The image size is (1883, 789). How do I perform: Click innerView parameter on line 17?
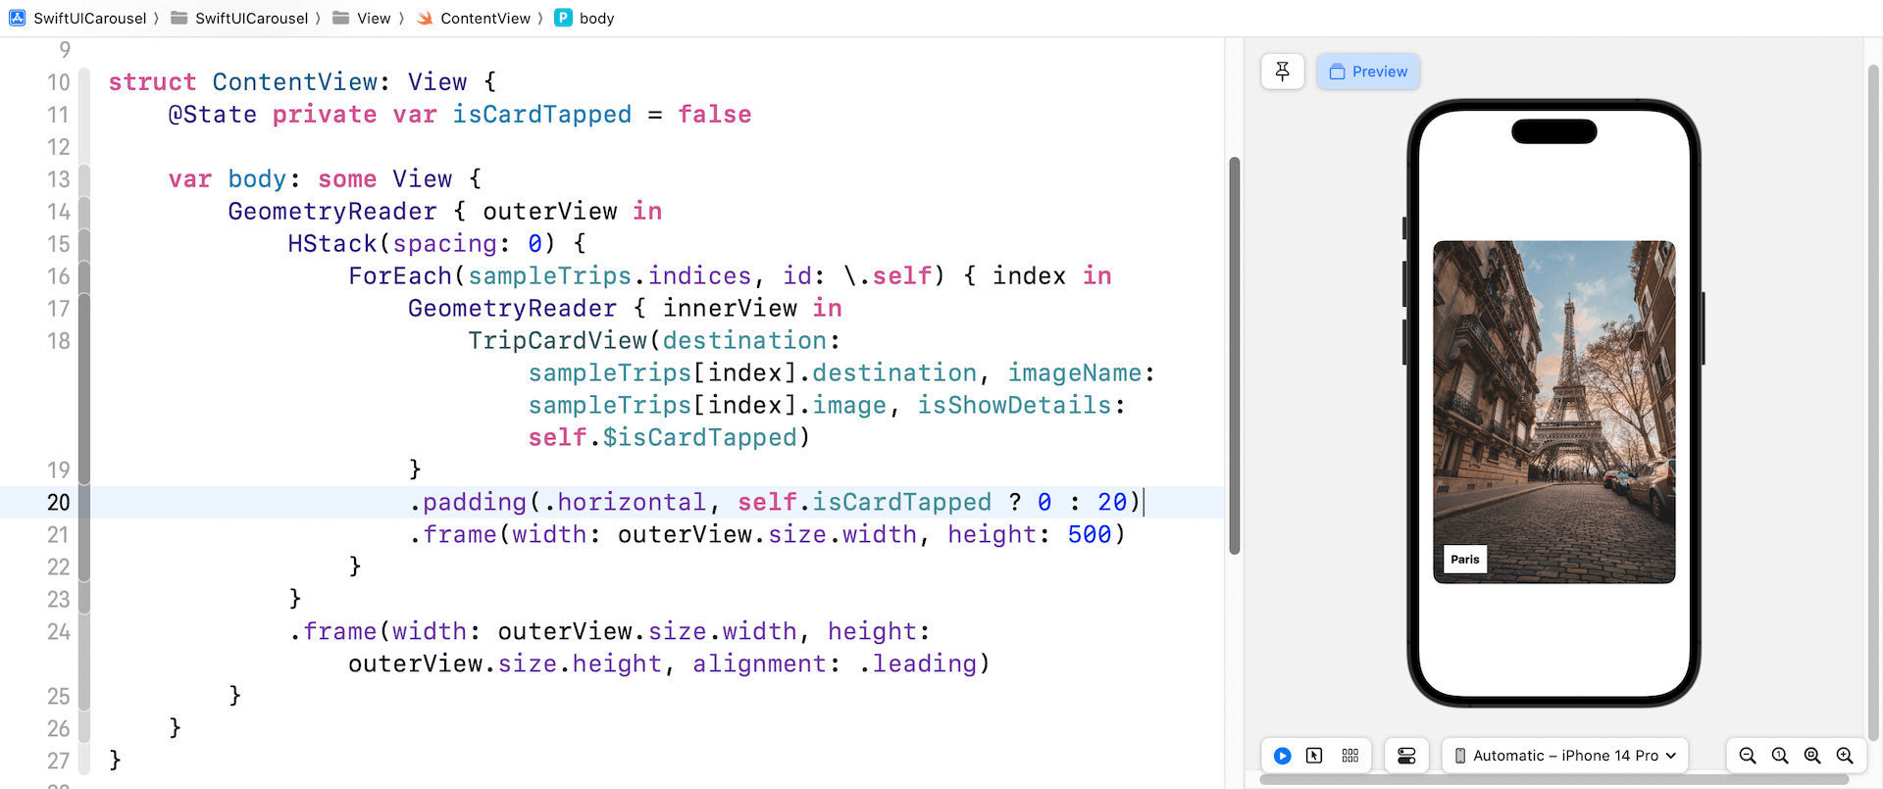coord(731,308)
